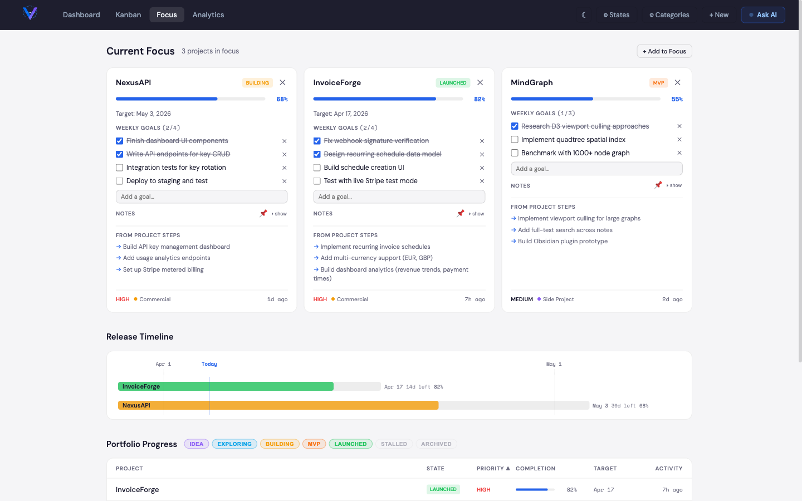
Task: Remove NexusAPI from focus with X icon
Action: click(x=282, y=82)
